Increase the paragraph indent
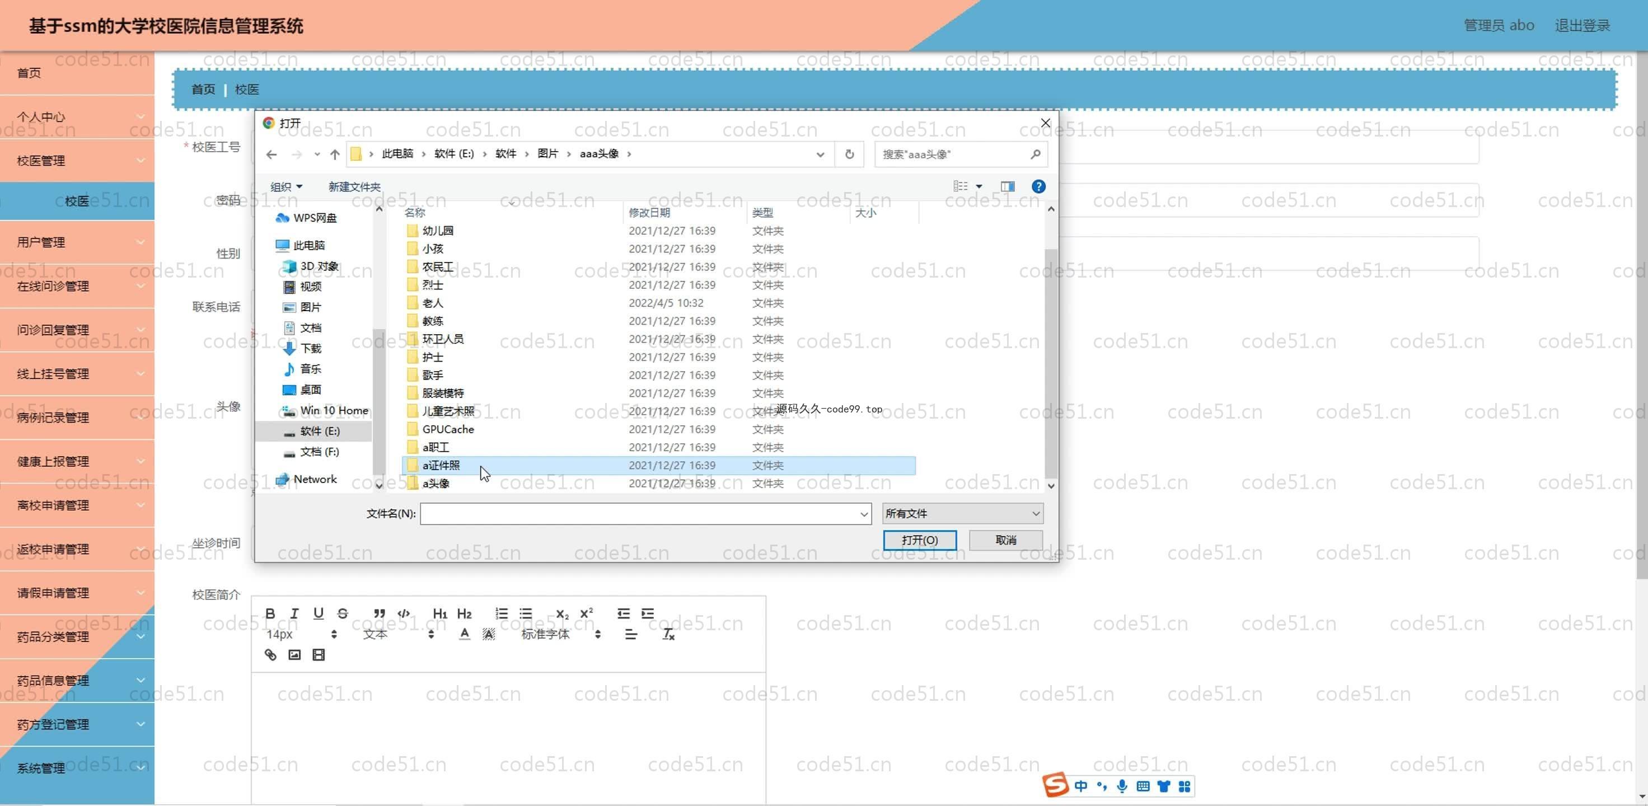Screen dimensions: 1648x806 coord(648,613)
